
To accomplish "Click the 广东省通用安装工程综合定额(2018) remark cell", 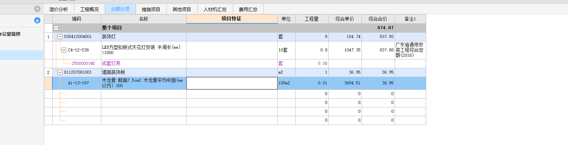I will click(x=410, y=50).
